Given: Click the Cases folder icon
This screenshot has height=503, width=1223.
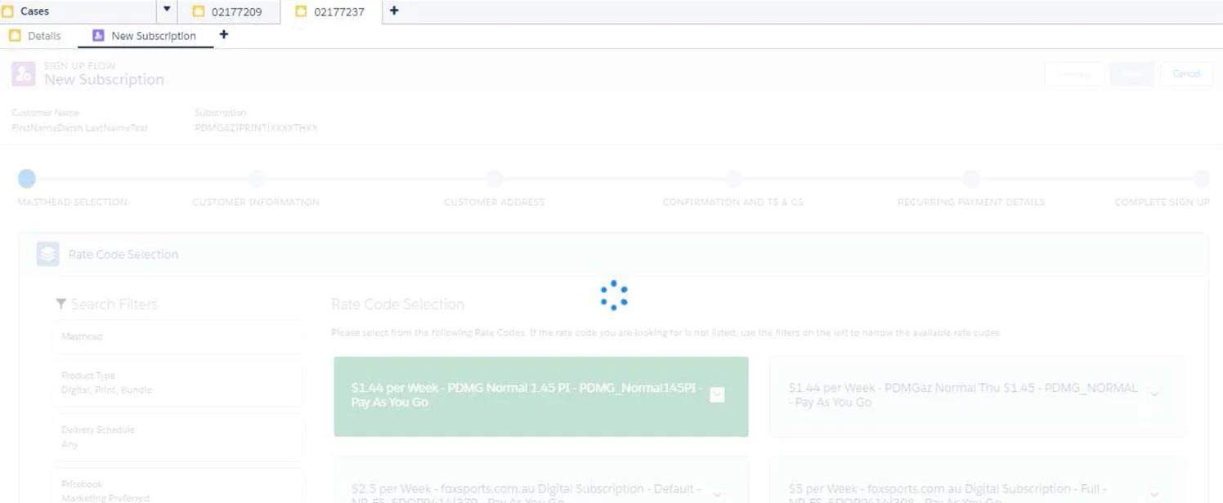Looking at the screenshot, I should [8, 11].
